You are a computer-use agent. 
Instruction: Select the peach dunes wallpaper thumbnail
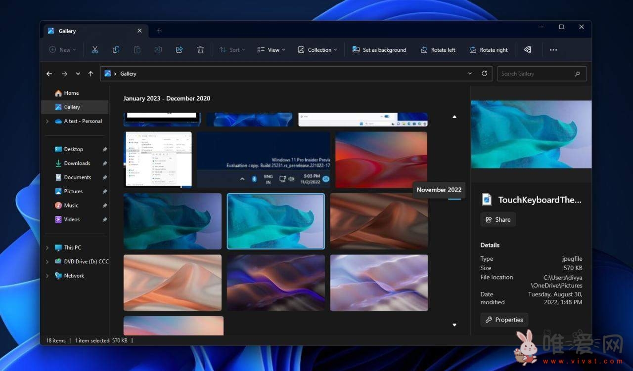pyautogui.click(x=173, y=283)
